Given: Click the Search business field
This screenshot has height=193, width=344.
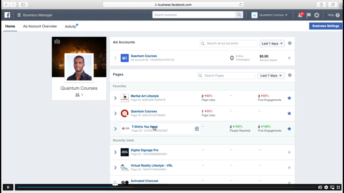Looking at the screenshot, I should [194, 15].
